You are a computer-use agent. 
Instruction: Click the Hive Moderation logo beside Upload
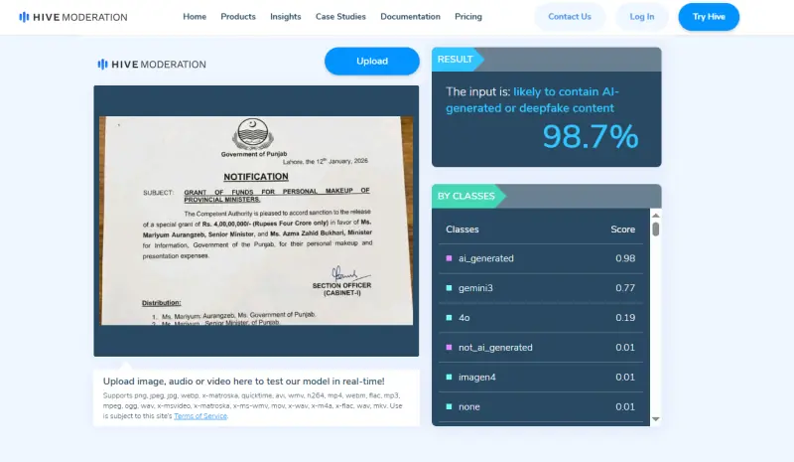152,65
